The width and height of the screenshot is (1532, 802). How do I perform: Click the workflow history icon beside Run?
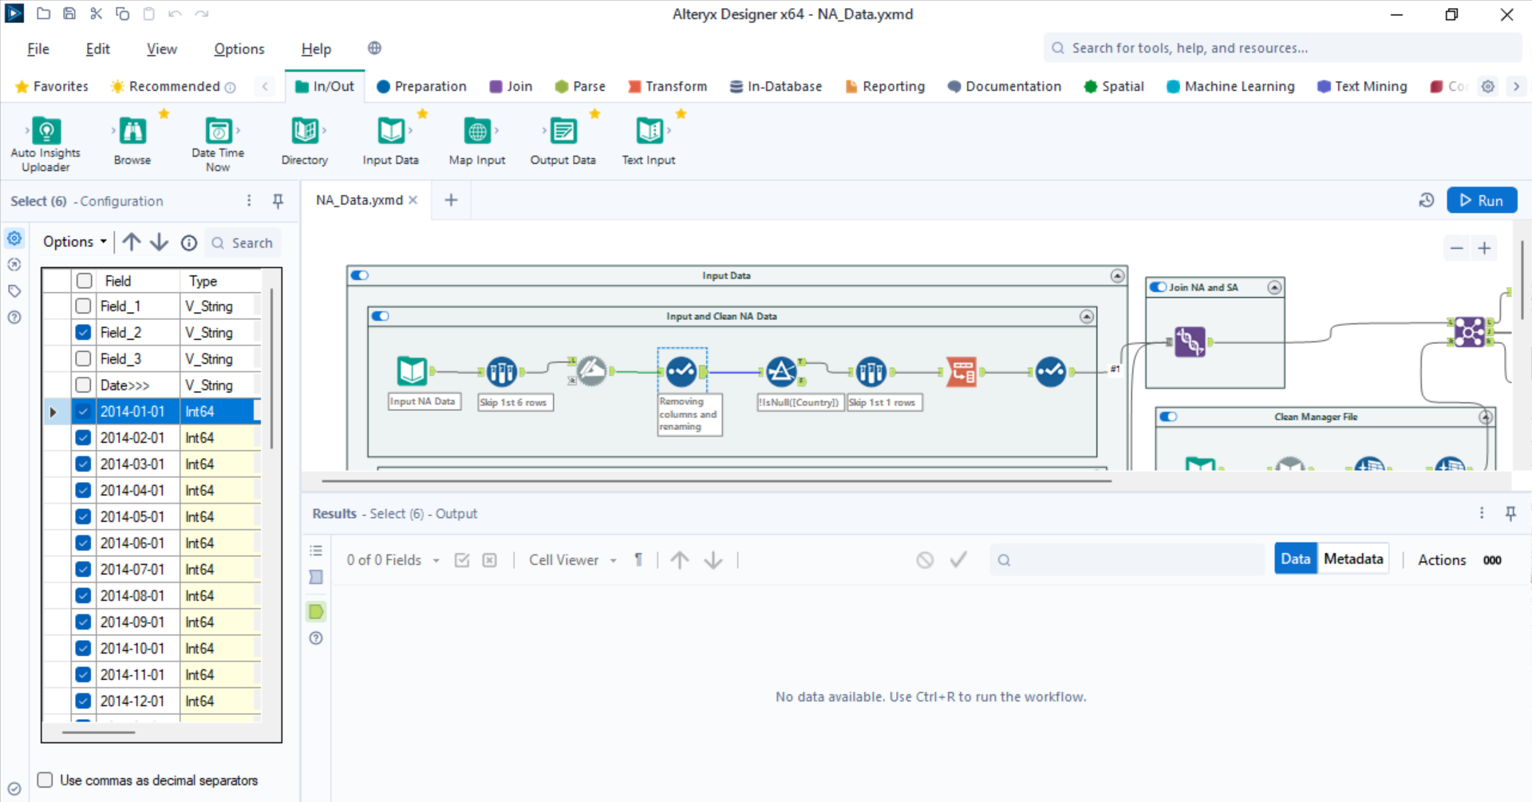[1427, 200]
